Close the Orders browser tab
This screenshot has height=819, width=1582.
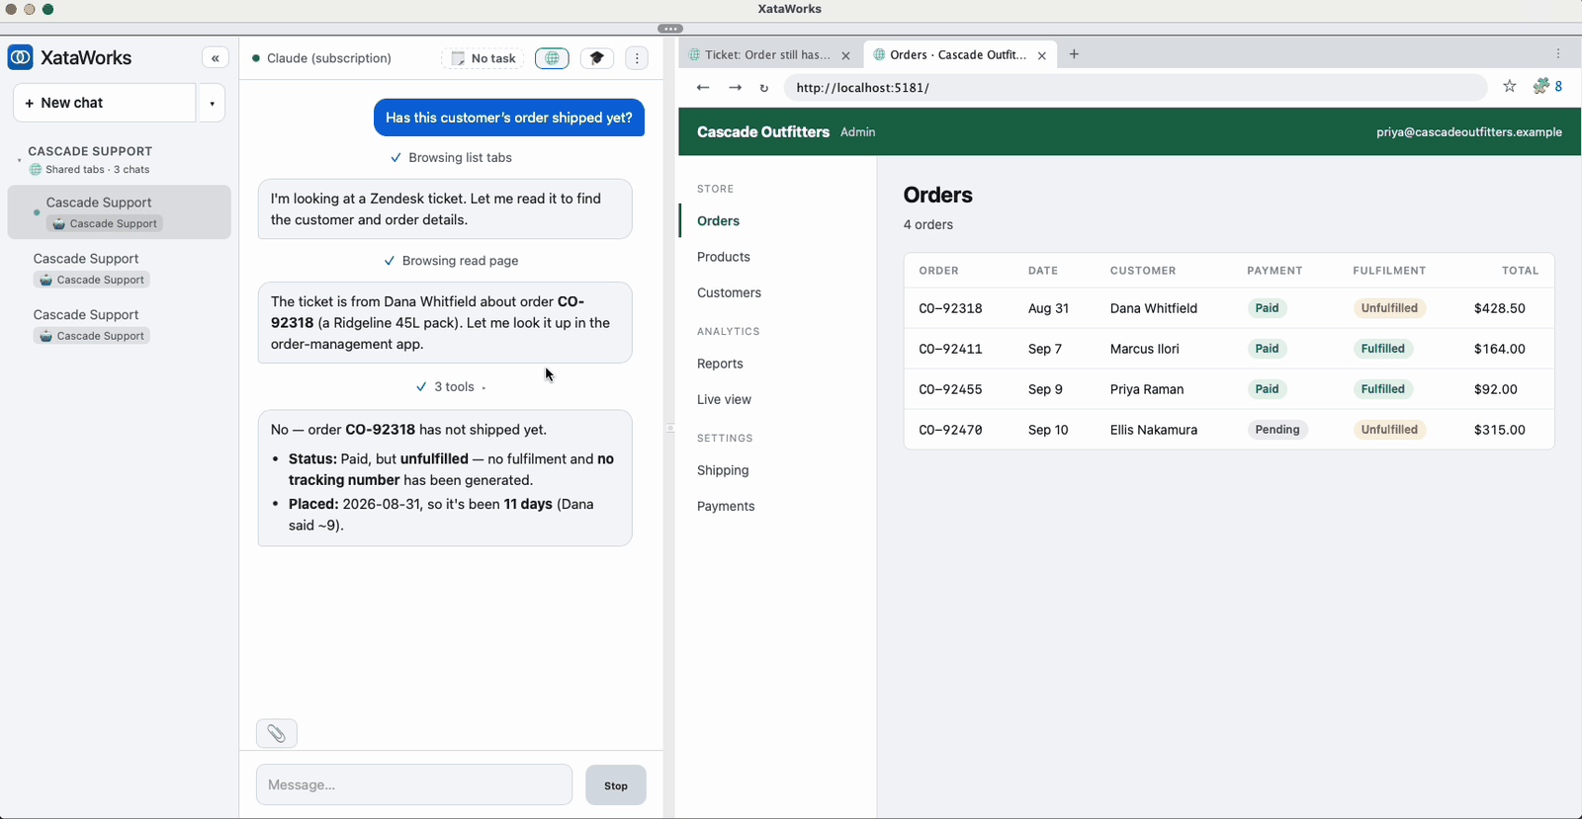[x=1042, y=55]
